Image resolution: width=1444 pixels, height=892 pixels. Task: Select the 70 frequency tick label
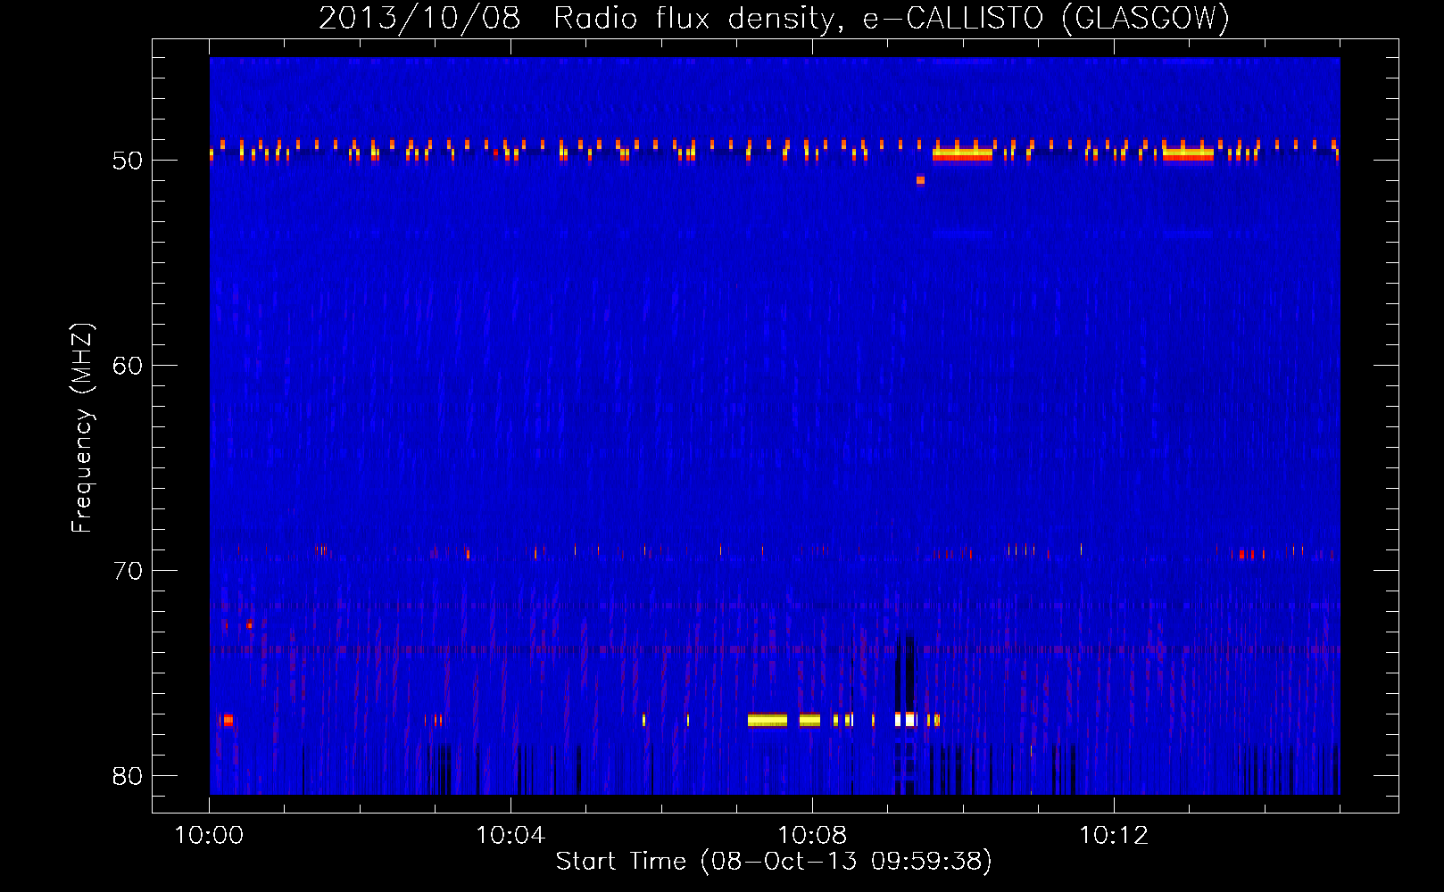coord(128,571)
